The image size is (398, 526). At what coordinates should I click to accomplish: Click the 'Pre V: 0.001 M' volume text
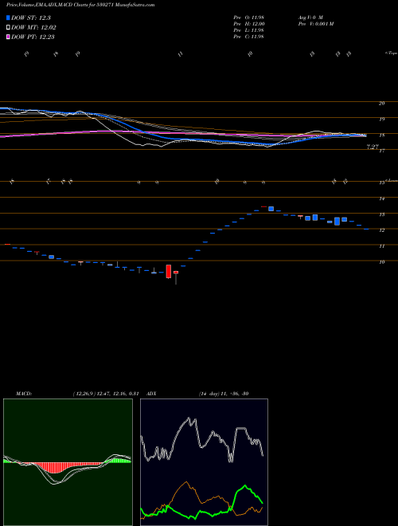(315, 24)
